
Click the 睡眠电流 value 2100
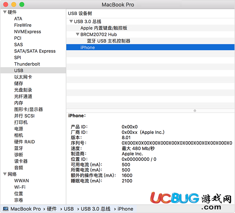click(127, 181)
